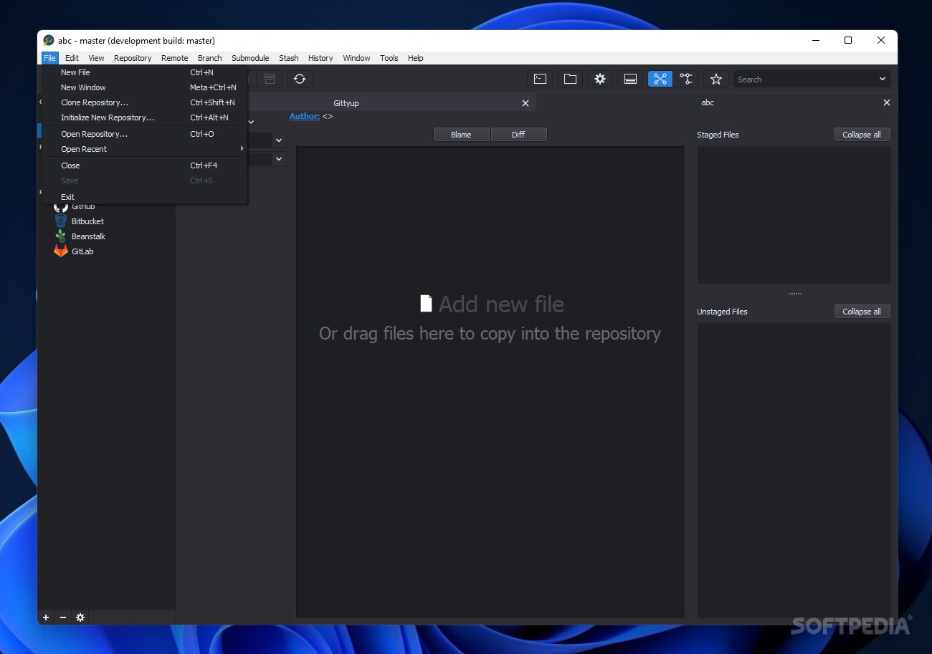Screen dimensions: 932x654
Task: Open the lower combo box arrow beside the File menu
Action: (279, 159)
